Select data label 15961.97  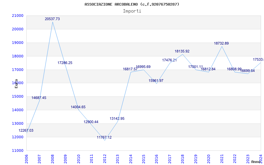[156, 81]
